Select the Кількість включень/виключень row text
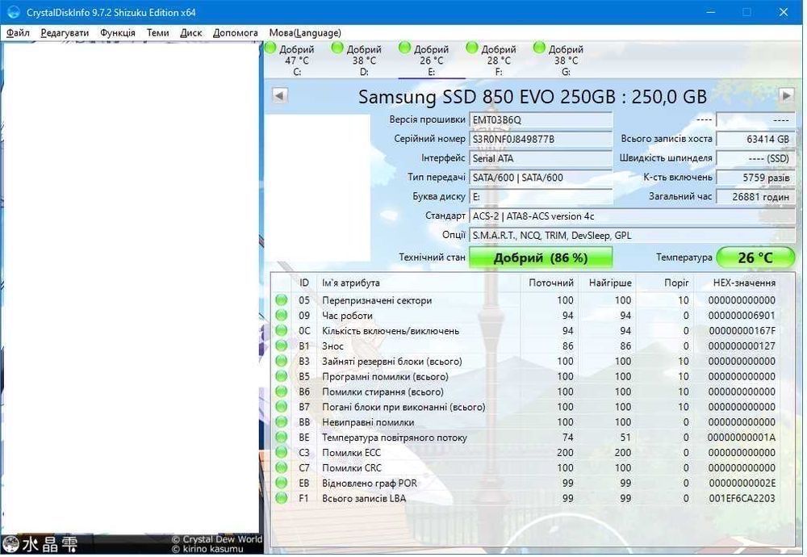Viewport: 807px width, 557px height. pos(391,330)
